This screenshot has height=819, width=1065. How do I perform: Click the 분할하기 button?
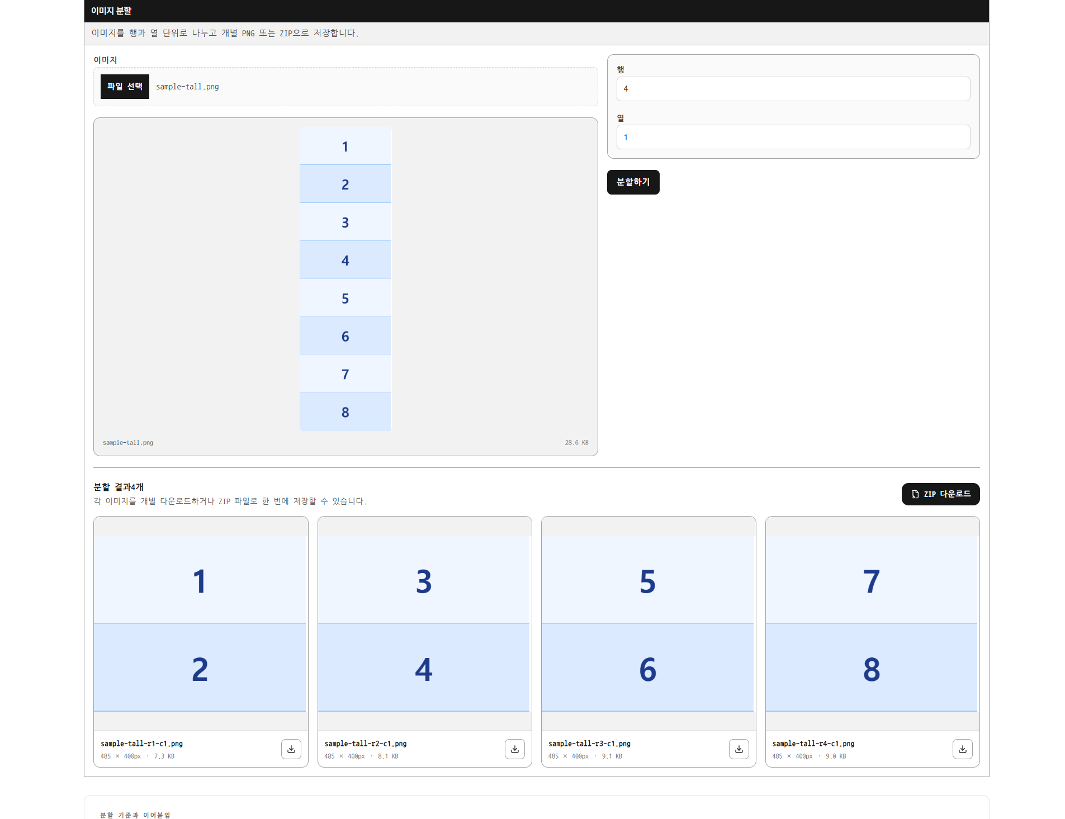(633, 182)
